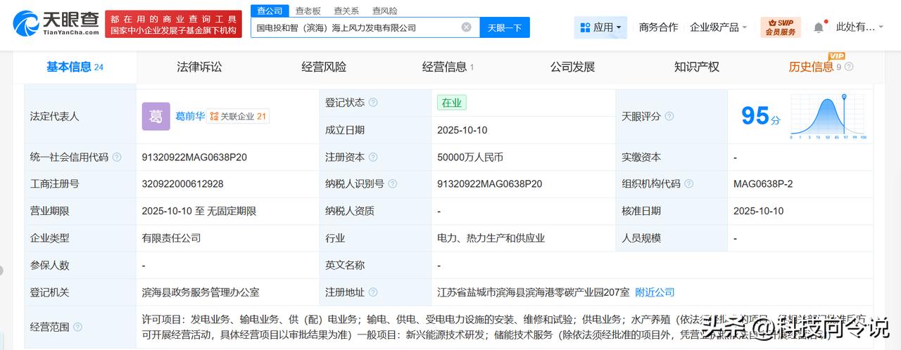Image resolution: width=901 pixels, height=350 pixels.
Task: Open the 公司发展 tab
Action: pos(572,67)
